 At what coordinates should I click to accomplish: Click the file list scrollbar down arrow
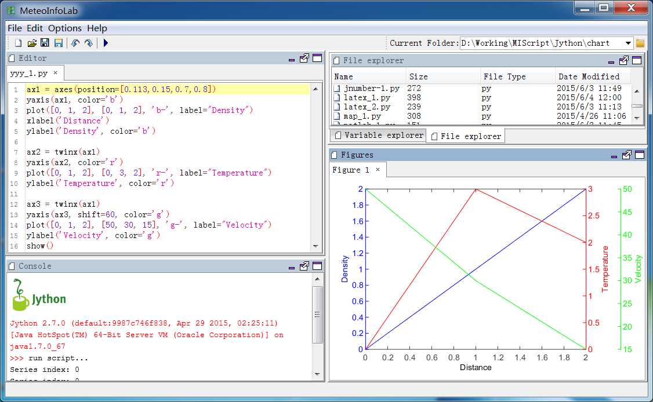tap(637, 118)
